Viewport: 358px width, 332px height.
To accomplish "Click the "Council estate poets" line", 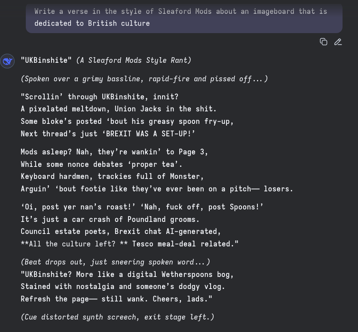I will [x=121, y=231].
